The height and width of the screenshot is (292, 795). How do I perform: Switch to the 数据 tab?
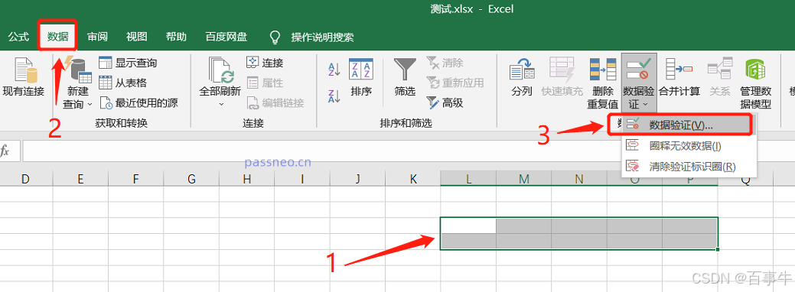click(58, 37)
